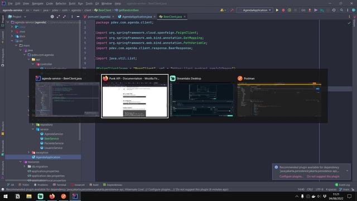Open the View menu
Screen dimensions: 357x201
point(26,4)
